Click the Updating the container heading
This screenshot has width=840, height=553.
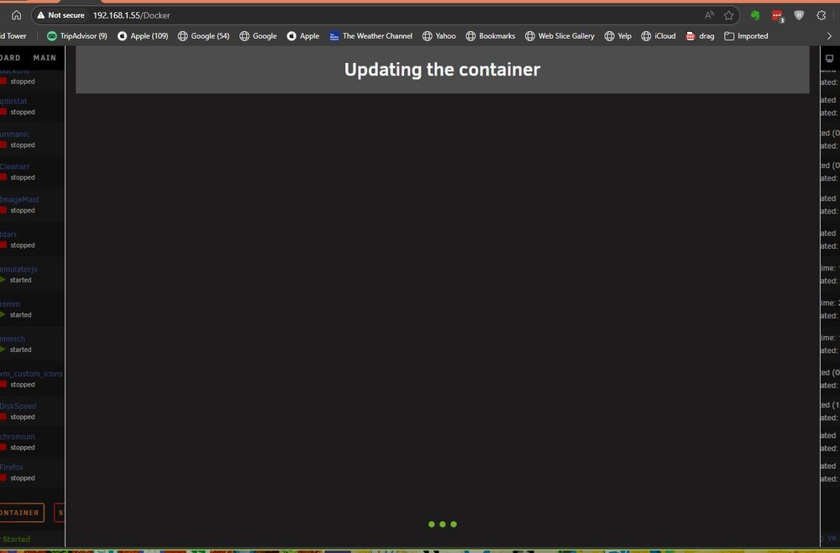tap(442, 70)
